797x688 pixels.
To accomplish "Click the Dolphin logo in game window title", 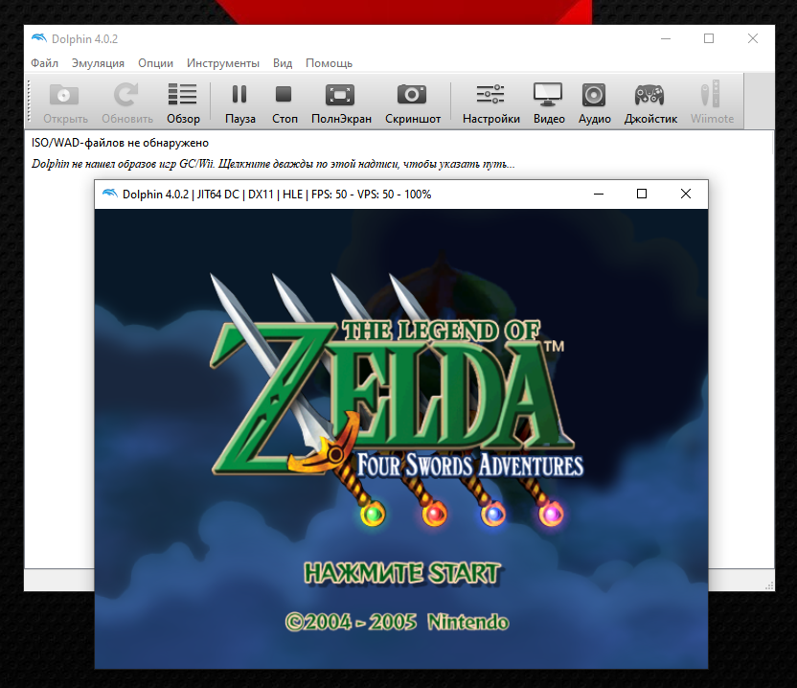I will (x=110, y=194).
